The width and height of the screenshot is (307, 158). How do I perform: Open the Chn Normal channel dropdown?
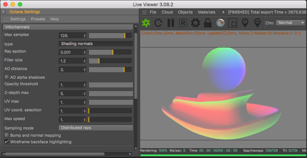pos(291,22)
